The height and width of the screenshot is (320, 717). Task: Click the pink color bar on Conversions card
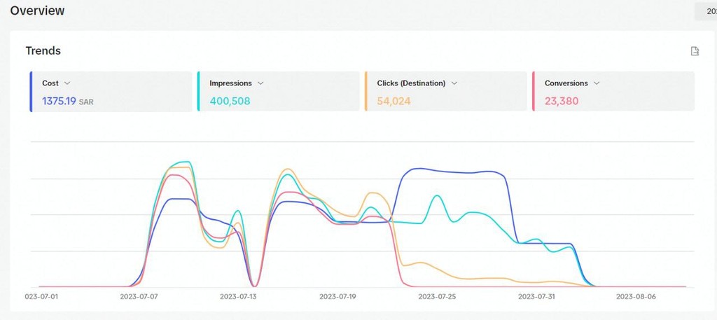(534, 91)
